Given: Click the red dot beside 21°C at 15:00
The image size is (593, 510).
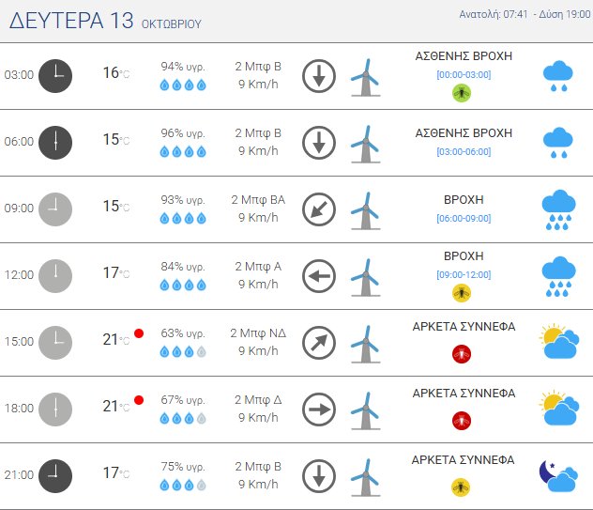Looking at the screenshot, I should [139, 333].
